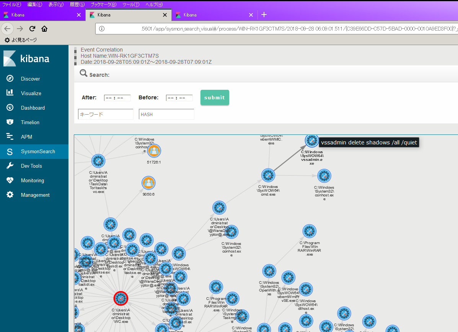Select the orange network node 51726:1
Viewport: 458px width, 332px height.
(154, 151)
